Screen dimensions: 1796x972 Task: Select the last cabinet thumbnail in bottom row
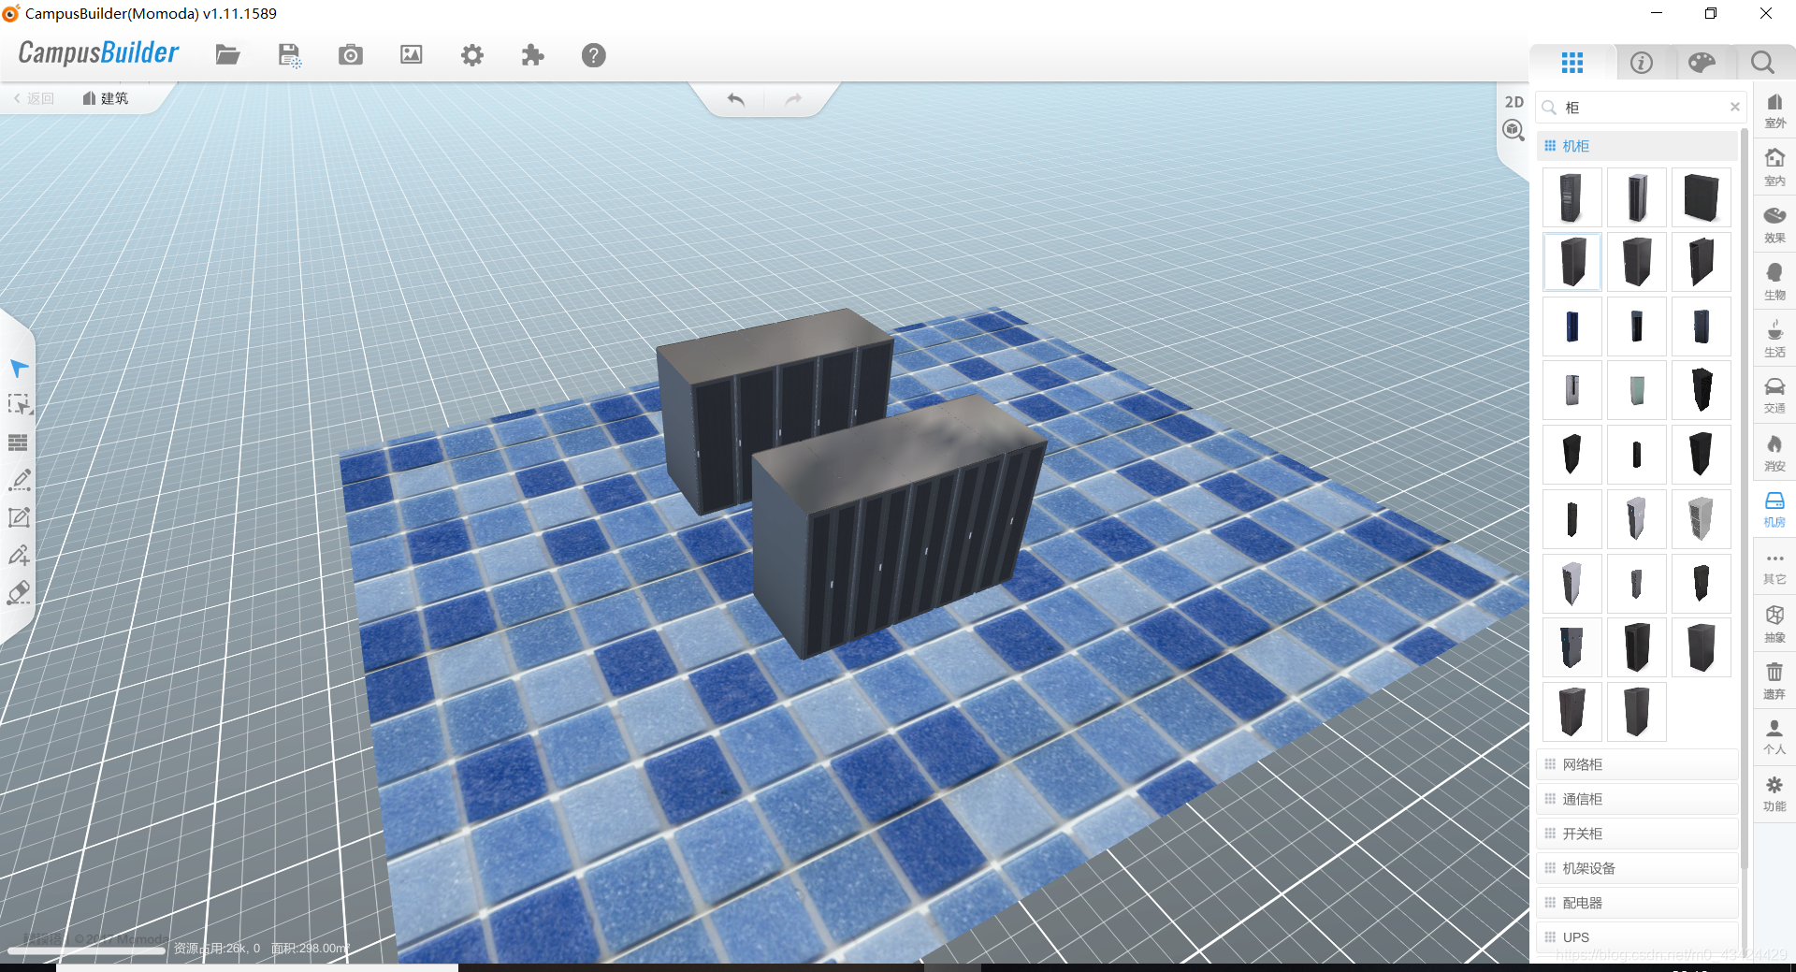[1636, 711]
